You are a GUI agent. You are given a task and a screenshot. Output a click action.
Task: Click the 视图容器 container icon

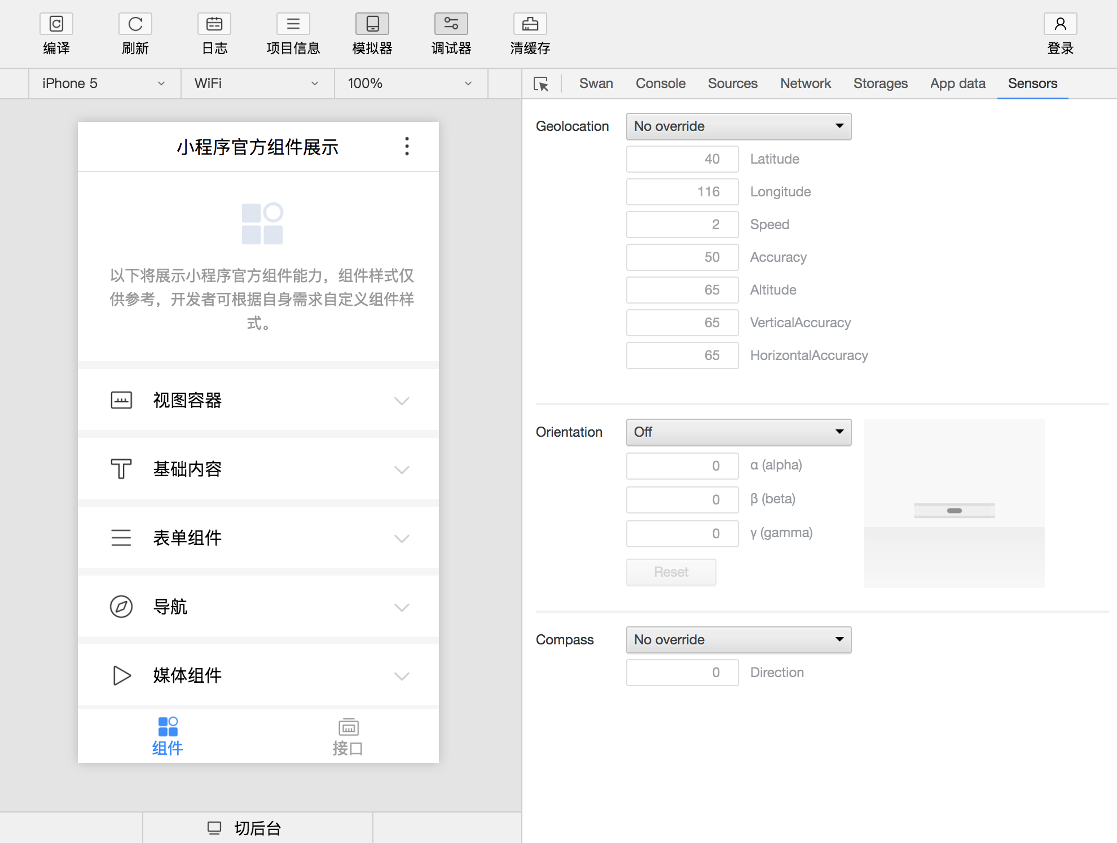pyautogui.click(x=121, y=400)
